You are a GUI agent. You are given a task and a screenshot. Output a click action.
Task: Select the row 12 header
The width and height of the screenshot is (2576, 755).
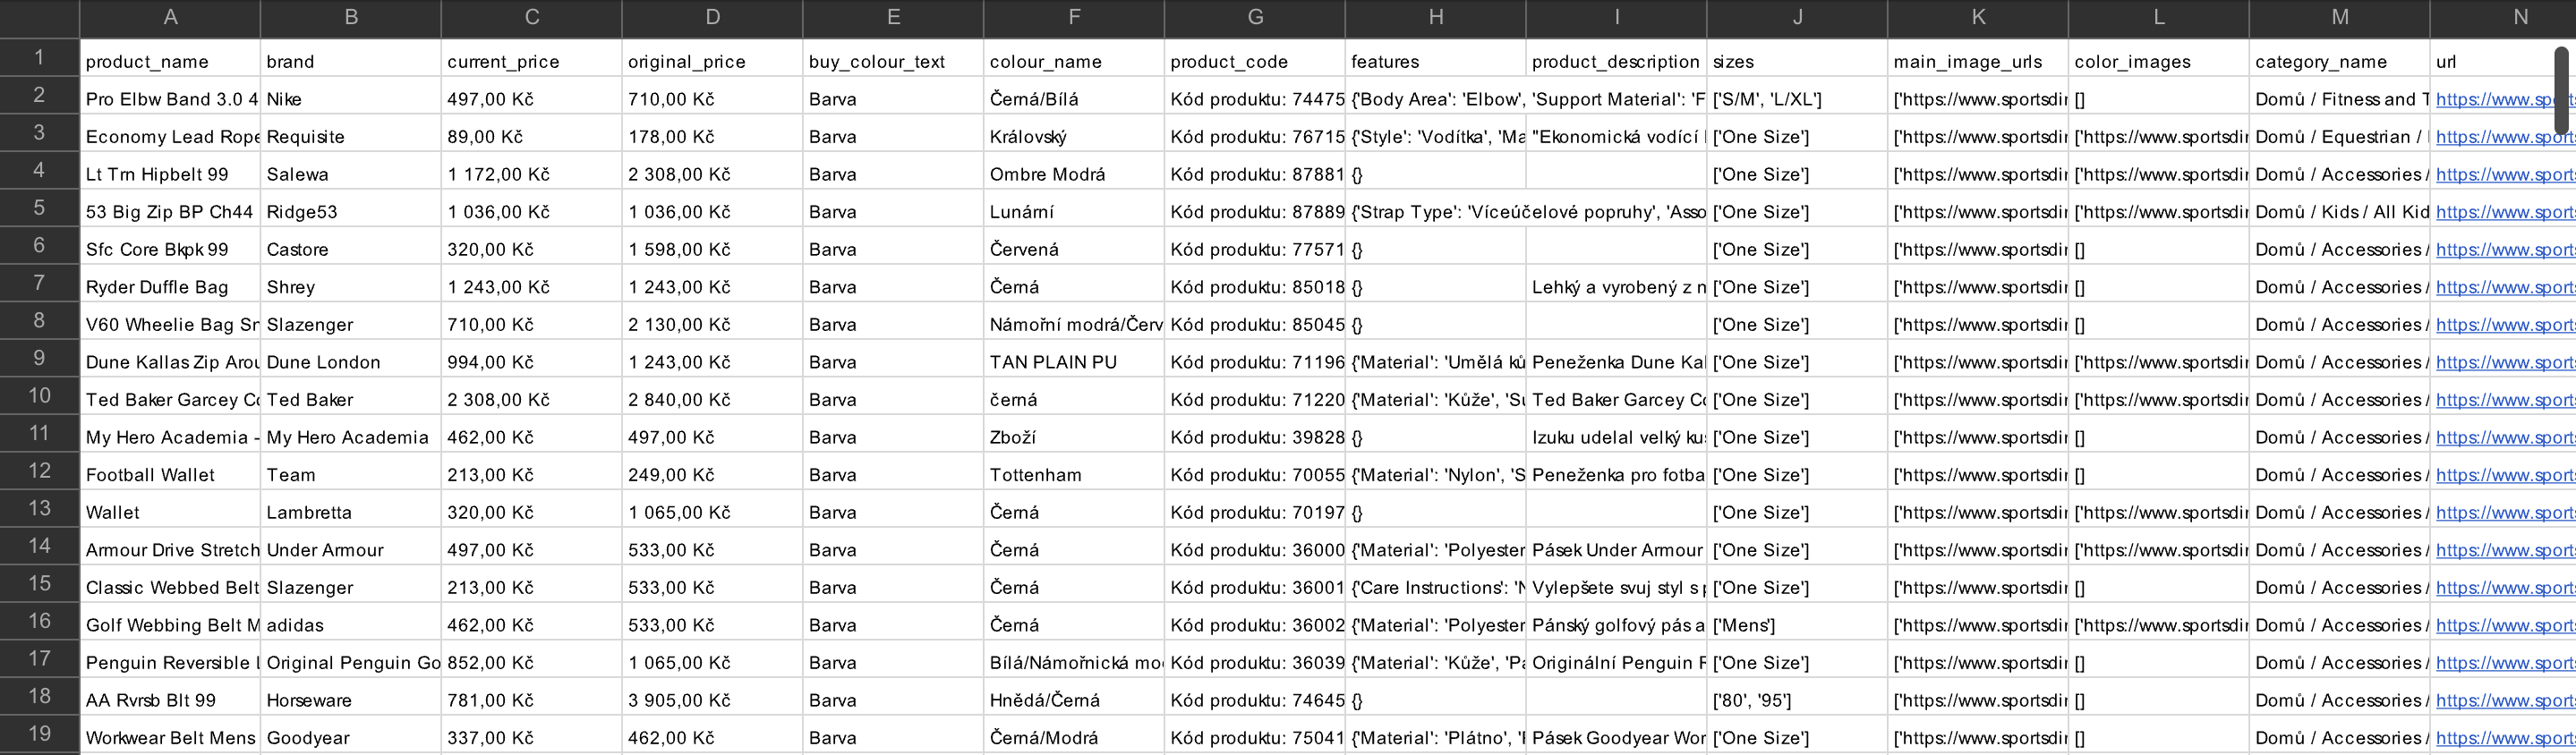coord(39,471)
